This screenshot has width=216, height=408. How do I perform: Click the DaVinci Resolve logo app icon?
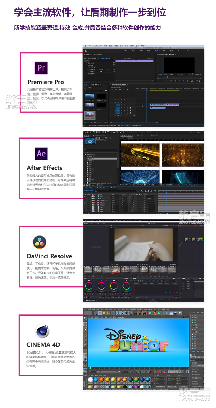point(39,242)
